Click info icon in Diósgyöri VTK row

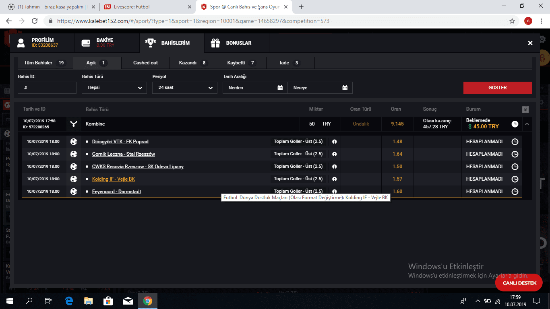pos(334,142)
